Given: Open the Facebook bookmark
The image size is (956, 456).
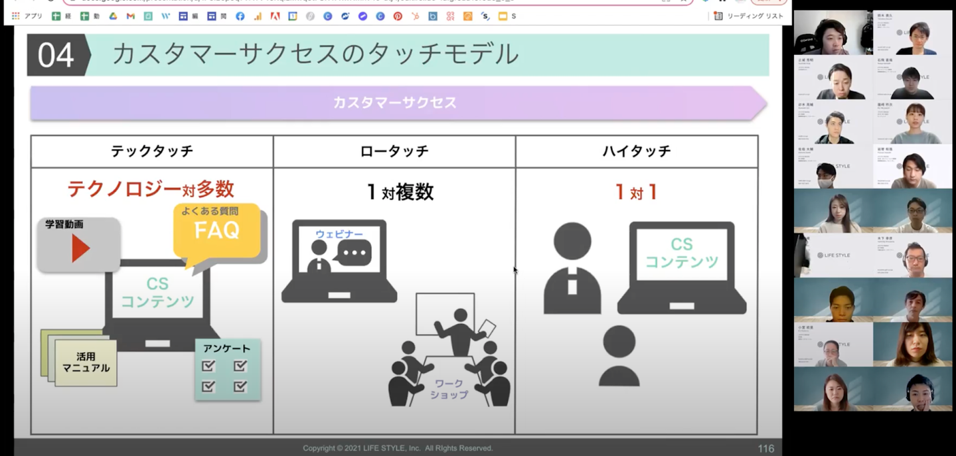Looking at the screenshot, I should [240, 16].
